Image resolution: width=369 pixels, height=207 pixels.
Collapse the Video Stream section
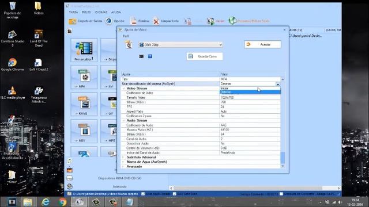(123, 89)
